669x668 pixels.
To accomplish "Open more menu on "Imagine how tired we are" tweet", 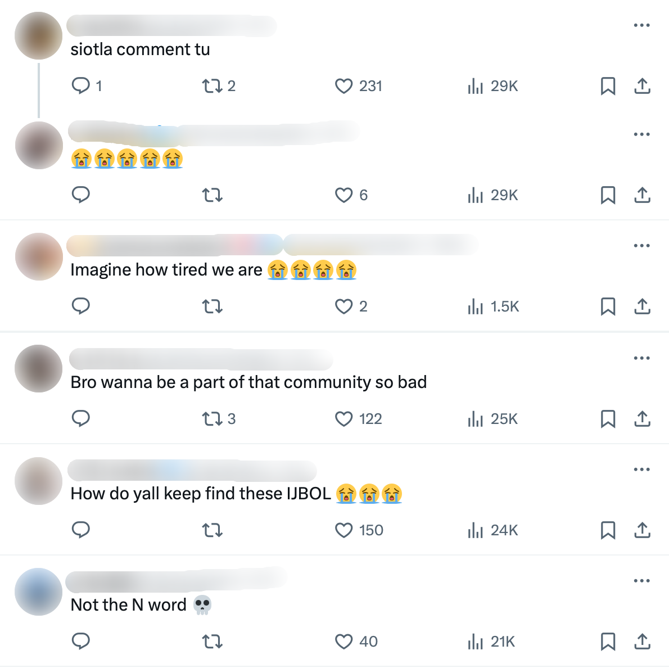I will point(641,245).
